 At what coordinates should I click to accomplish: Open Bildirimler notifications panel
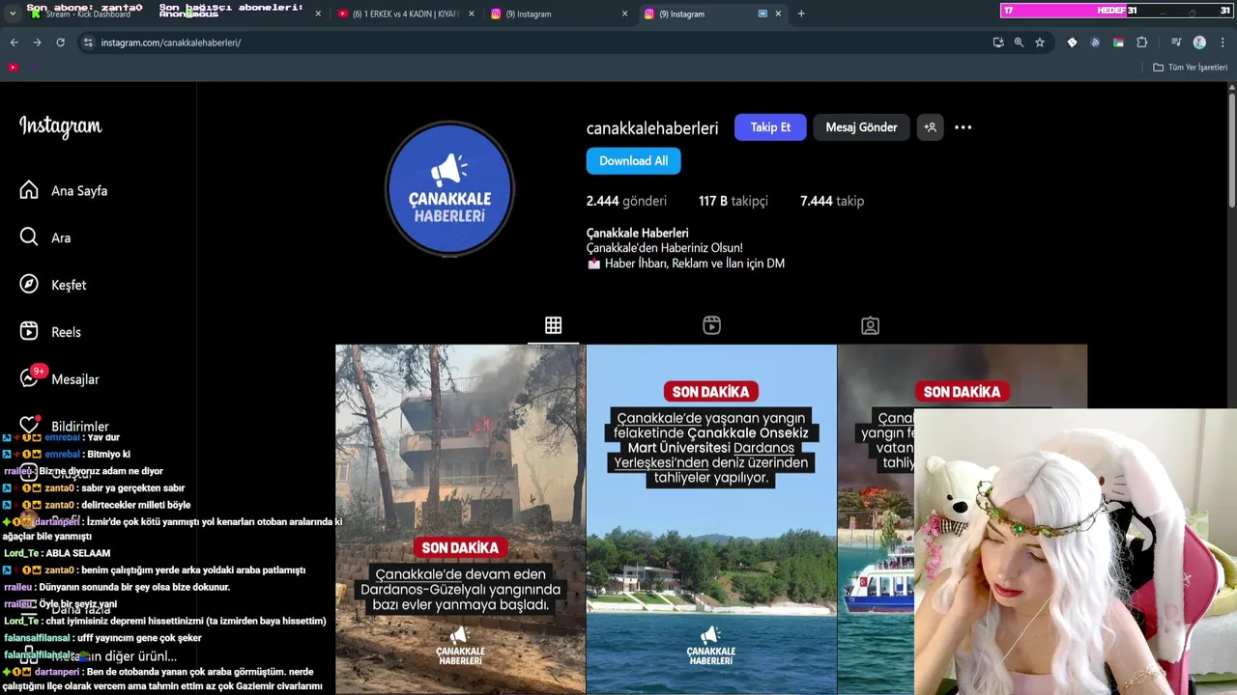pyautogui.click(x=64, y=426)
